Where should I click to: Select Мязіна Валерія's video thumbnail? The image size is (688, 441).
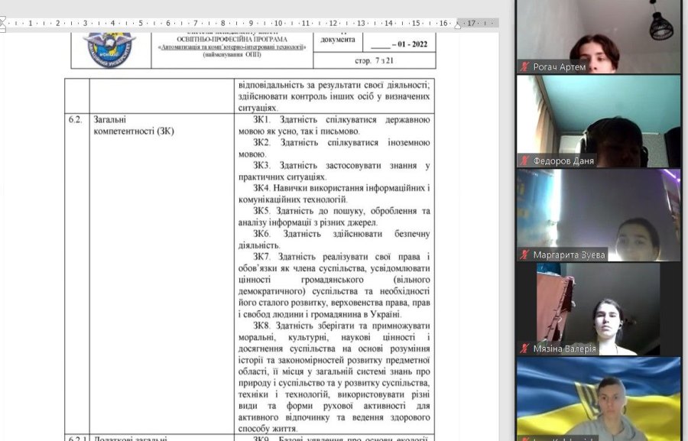(x=598, y=309)
